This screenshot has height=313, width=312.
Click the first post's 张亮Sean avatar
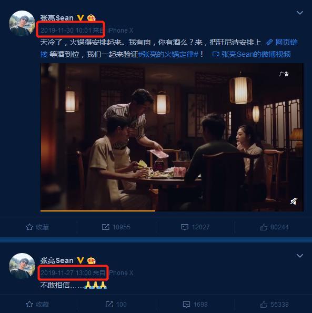[22, 24]
